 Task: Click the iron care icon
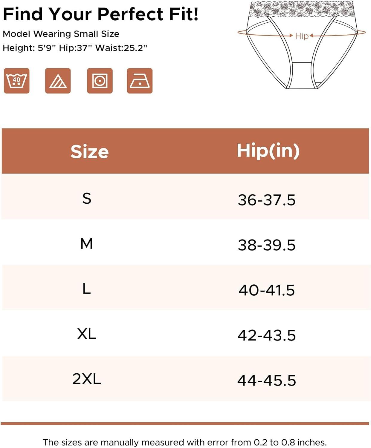click(140, 81)
